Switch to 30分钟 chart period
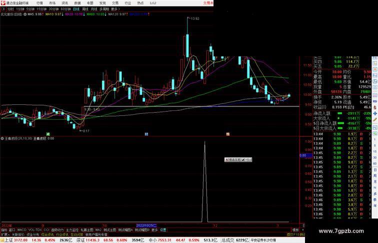This screenshot has height=243, width=378. [53, 9]
